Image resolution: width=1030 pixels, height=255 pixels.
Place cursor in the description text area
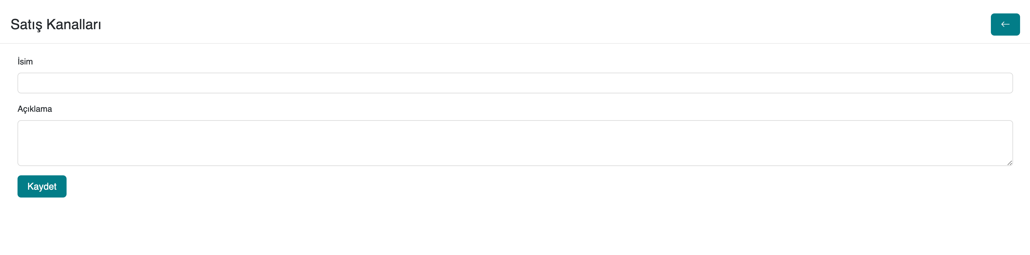(x=515, y=143)
